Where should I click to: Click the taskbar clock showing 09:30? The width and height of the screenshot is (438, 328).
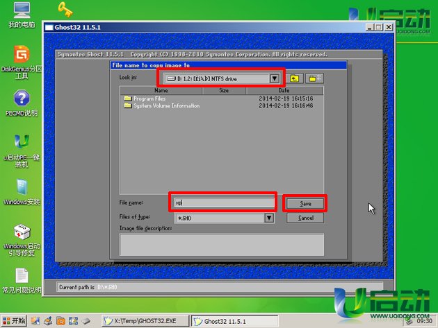424,321
